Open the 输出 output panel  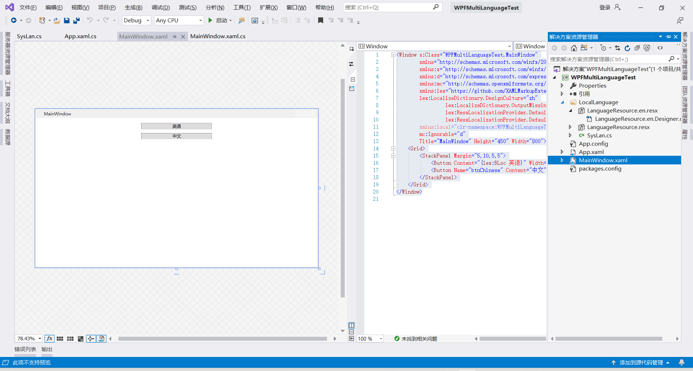[x=47, y=349]
